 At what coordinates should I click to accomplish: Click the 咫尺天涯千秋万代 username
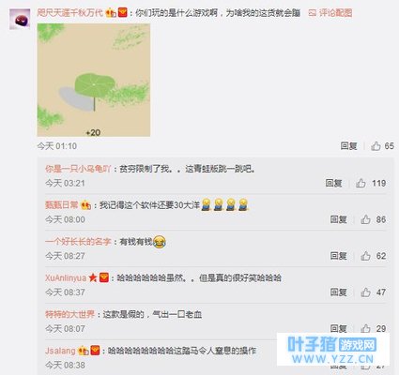tap(70, 13)
